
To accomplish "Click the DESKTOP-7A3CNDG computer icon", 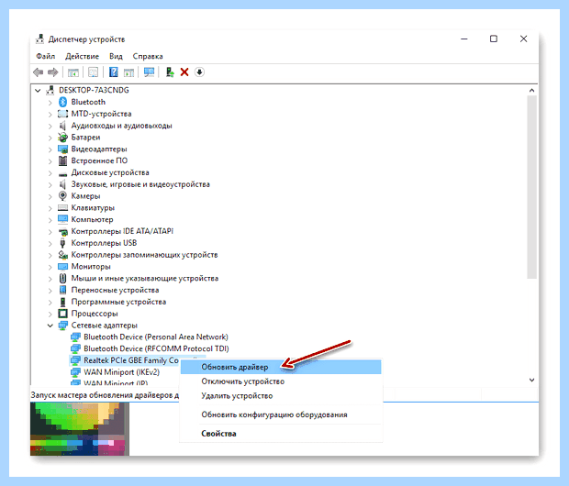I will coord(50,90).
